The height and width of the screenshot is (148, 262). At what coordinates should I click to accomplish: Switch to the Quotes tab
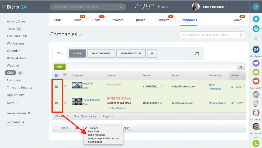pos(140,20)
